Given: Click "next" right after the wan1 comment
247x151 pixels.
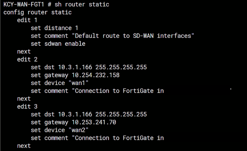Looking at the screenshot, I should [x=24, y=98].
